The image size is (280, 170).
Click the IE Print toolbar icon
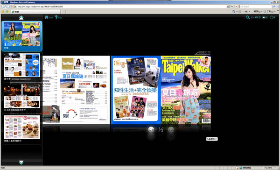[246, 11]
